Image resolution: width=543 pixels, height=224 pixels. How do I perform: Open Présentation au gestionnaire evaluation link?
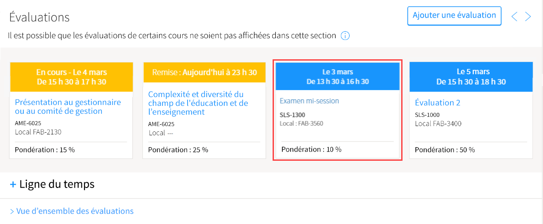[68, 107]
